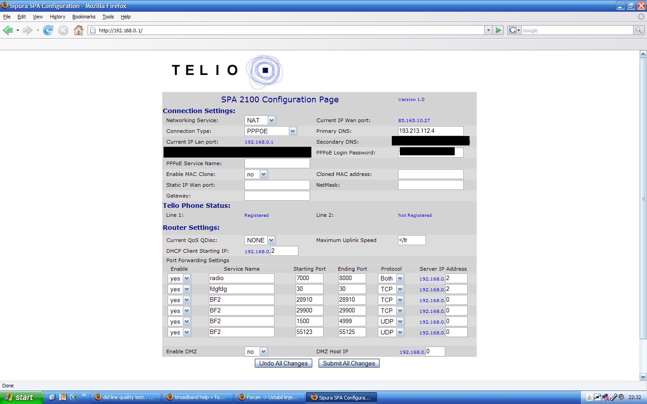Image resolution: width=647 pixels, height=404 pixels.
Task: Switch to 'broadband help' taskbar window
Action: (197, 397)
